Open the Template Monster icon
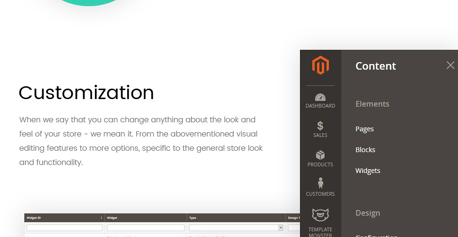The width and height of the screenshot is (458, 237). click(x=320, y=215)
